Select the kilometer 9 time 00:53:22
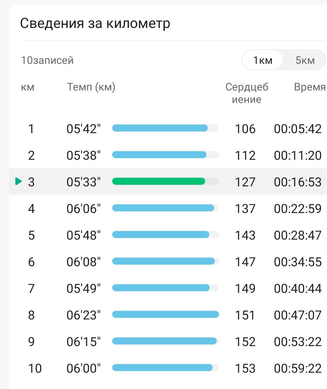This screenshot has height=389, width=327. (298, 342)
